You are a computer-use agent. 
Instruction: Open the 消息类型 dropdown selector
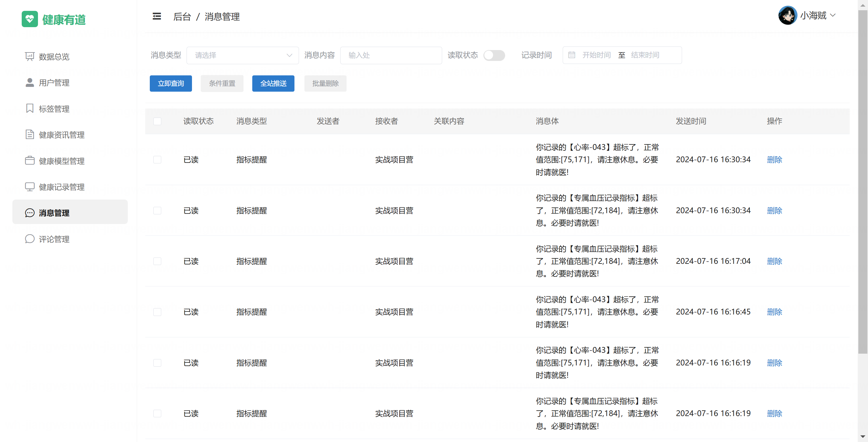[243, 55]
